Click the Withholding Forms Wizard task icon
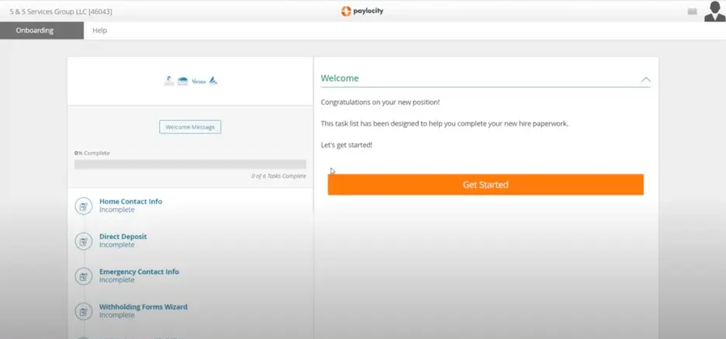Image resolution: width=726 pixels, height=339 pixels. point(83,312)
